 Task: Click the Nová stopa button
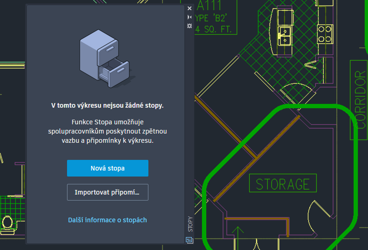pyautogui.click(x=108, y=168)
